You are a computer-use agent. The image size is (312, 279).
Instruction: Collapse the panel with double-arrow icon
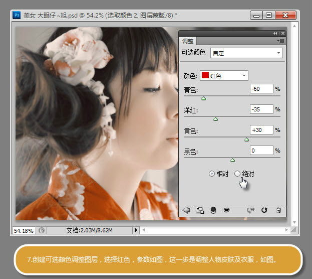(x=275, y=33)
